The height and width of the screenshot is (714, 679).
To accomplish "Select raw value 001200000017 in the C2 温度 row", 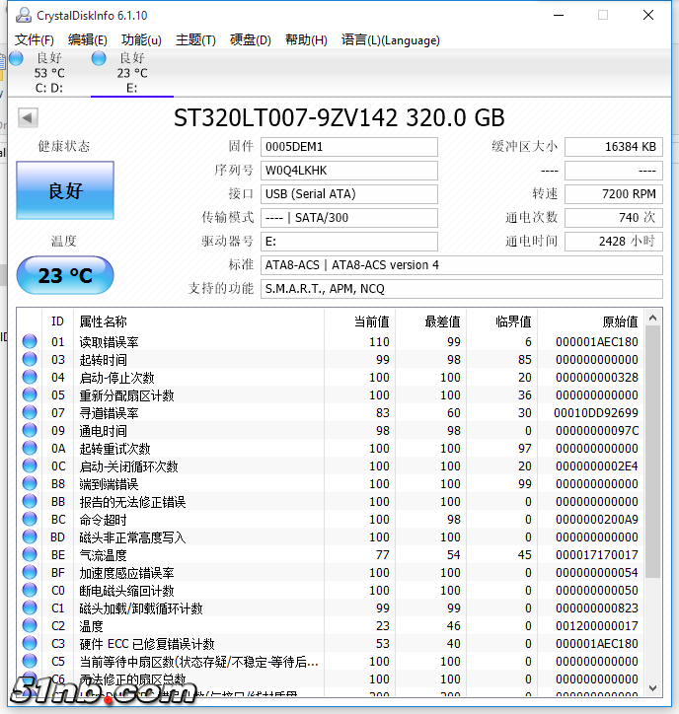I will click(x=597, y=626).
